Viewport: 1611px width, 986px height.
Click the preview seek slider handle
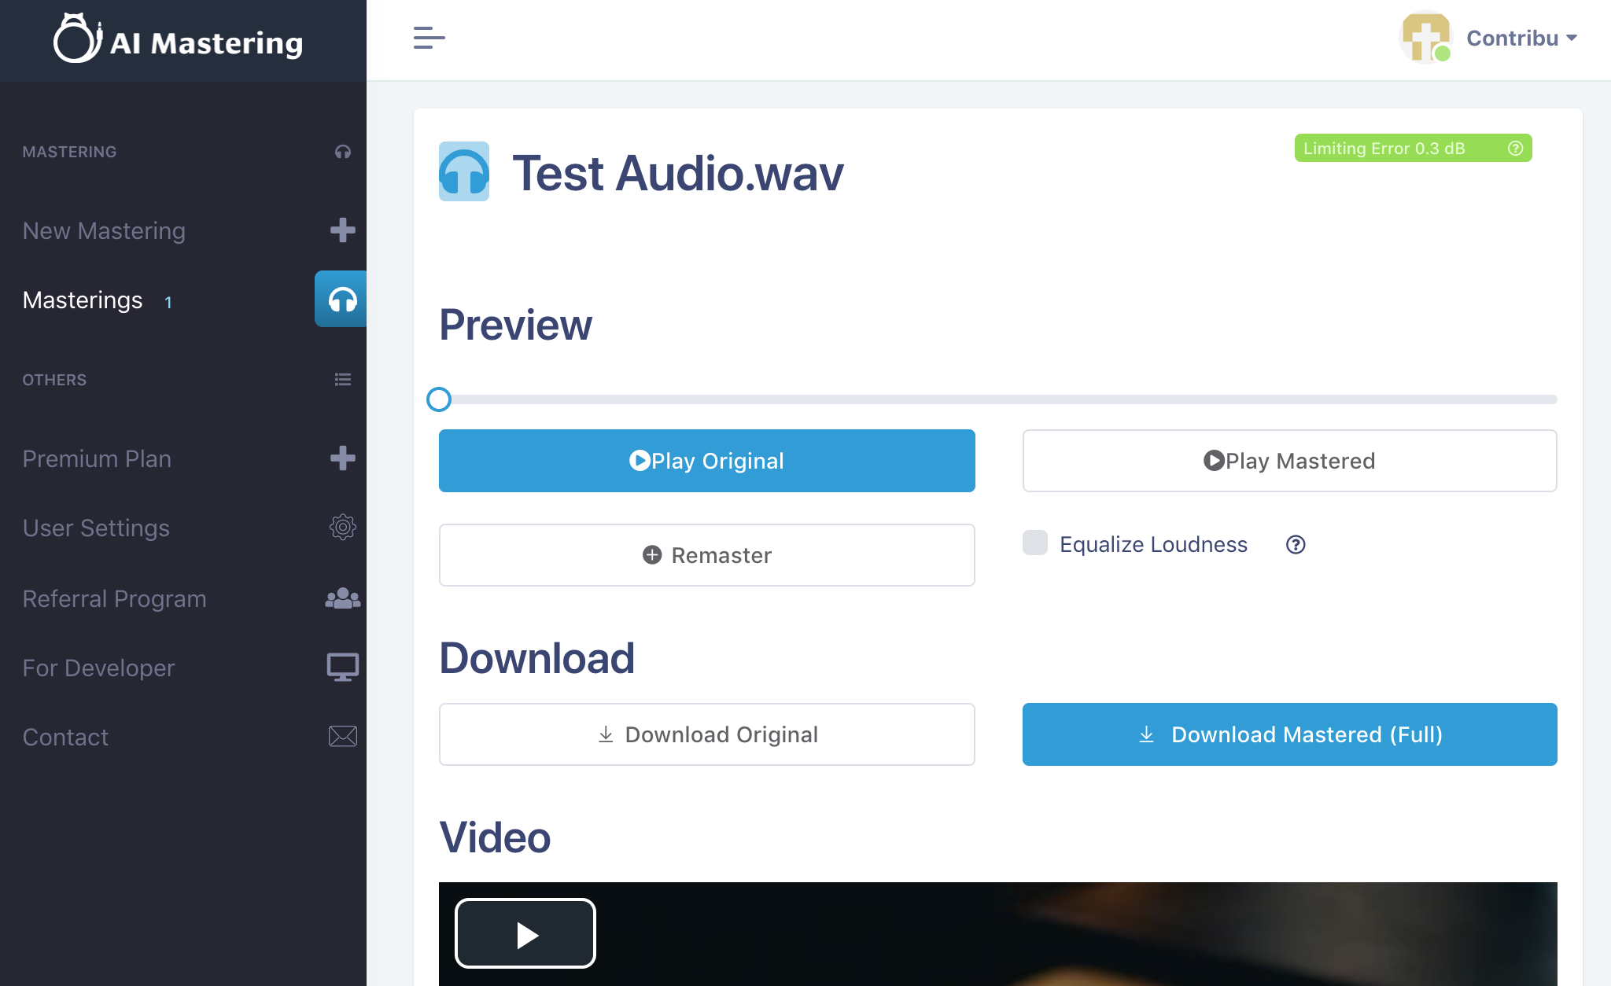(x=439, y=399)
